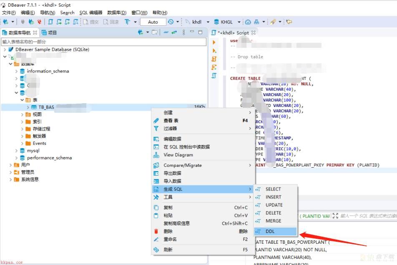
Task: Open the 编辑(E) menu
Action: click(x=28, y=12)
